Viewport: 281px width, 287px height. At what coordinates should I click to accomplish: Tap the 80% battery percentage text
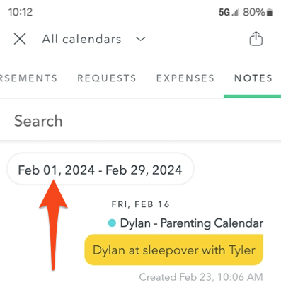coord(254,12)
